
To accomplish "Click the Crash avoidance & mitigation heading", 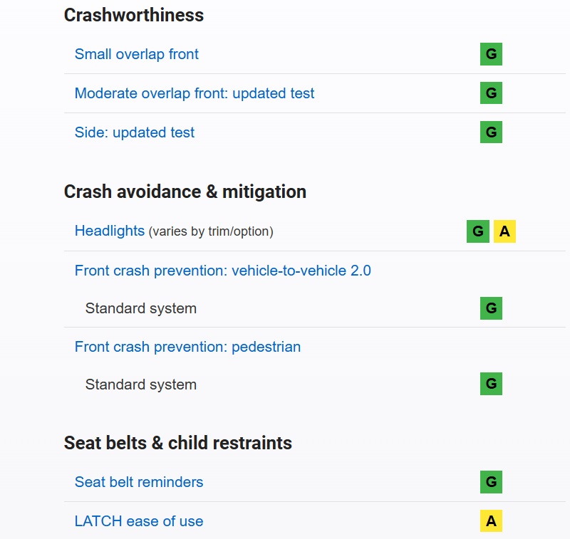I will click(185, 192).
